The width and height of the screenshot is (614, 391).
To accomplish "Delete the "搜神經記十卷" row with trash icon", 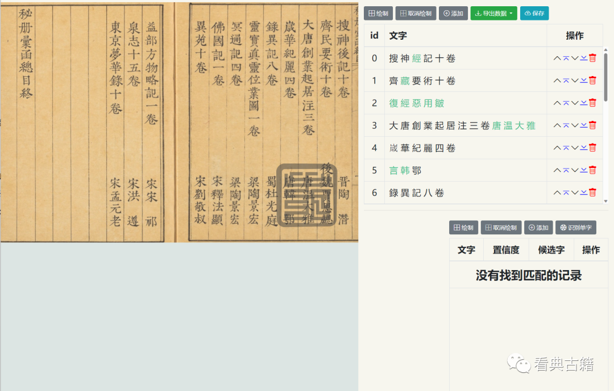I will click(592, 57).
